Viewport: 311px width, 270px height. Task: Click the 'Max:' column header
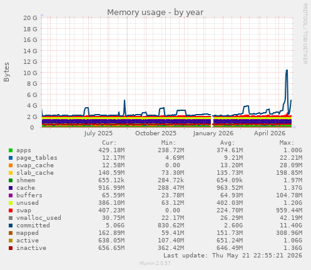(287, 143)
